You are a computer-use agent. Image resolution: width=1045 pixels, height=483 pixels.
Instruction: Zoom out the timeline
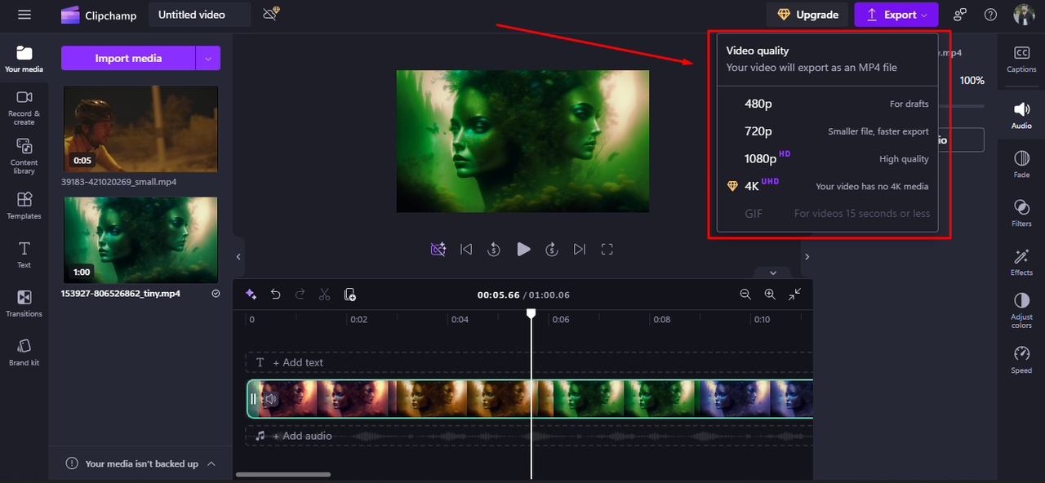click(745, 295)
